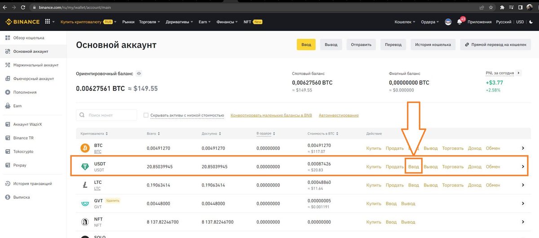The width and height of the screenshot is (539, 238).
Task: Expand Ордера dropdown in header
Action: (430, 22)
